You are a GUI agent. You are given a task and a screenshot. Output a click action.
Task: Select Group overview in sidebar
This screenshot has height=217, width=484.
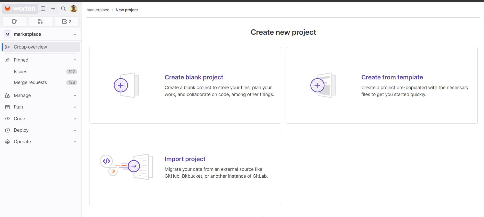tap(30, 47)
